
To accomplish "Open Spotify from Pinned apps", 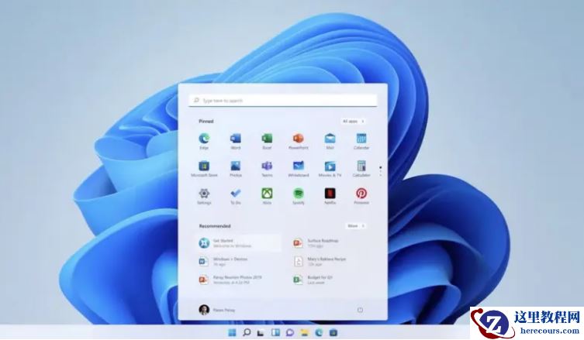I will point(298,197).
